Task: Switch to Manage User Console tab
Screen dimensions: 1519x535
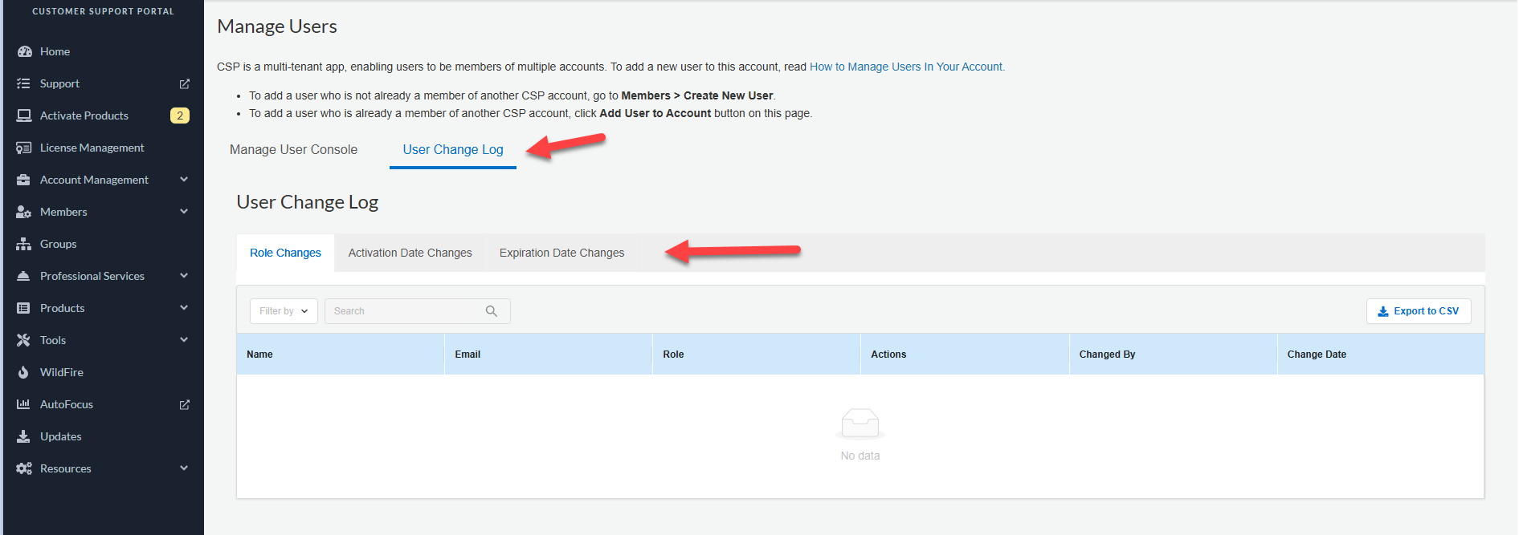Action: tap(293, 150)
